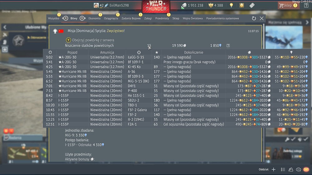Screen dimensions: 312x175
Task: Open the list icon in bottom bar
Action: click(283, 169)
